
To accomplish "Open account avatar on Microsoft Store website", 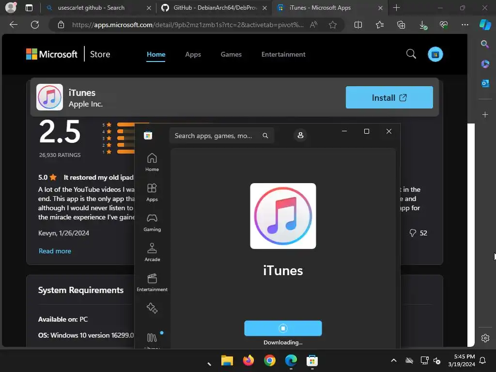I will (435, 54).
